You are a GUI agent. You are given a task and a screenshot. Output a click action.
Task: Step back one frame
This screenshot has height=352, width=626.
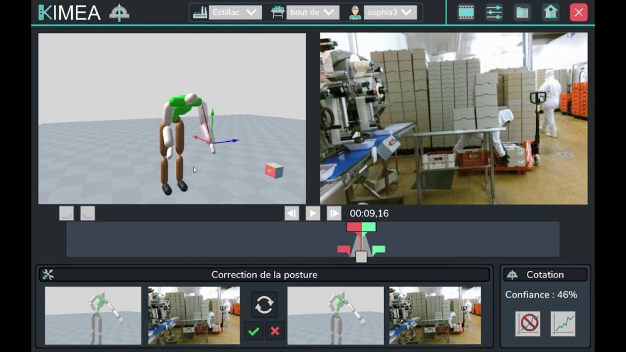pyautogui.click(x=292, y=213)
